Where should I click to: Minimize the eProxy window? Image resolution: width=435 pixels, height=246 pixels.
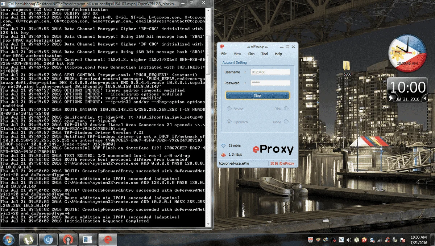pyautogui.click(x=281, y=46)
